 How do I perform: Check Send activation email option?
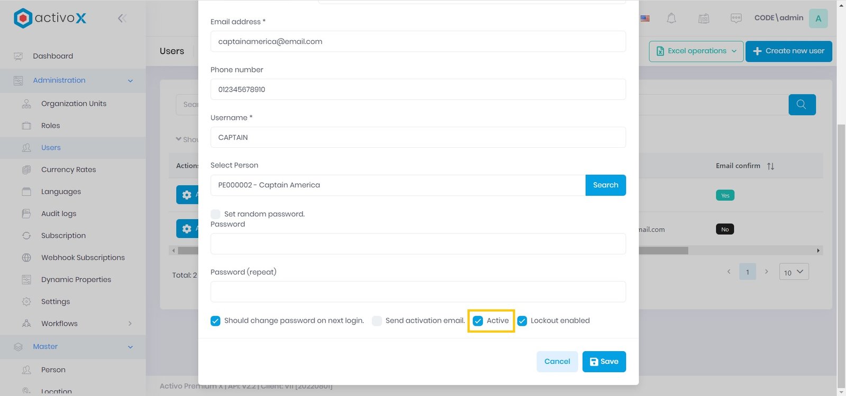coord(377,321)
